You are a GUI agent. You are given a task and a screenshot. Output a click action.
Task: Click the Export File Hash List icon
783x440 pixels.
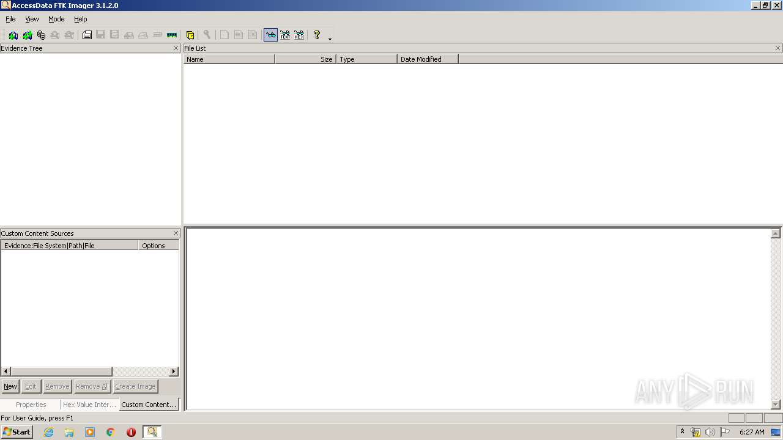(239, 35)
